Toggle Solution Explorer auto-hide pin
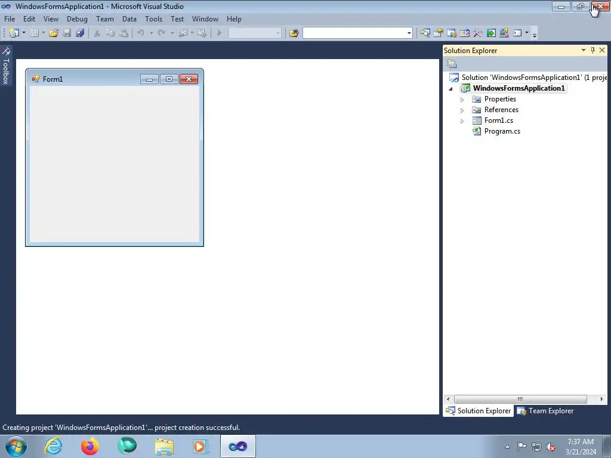 (x=593, y=50)
